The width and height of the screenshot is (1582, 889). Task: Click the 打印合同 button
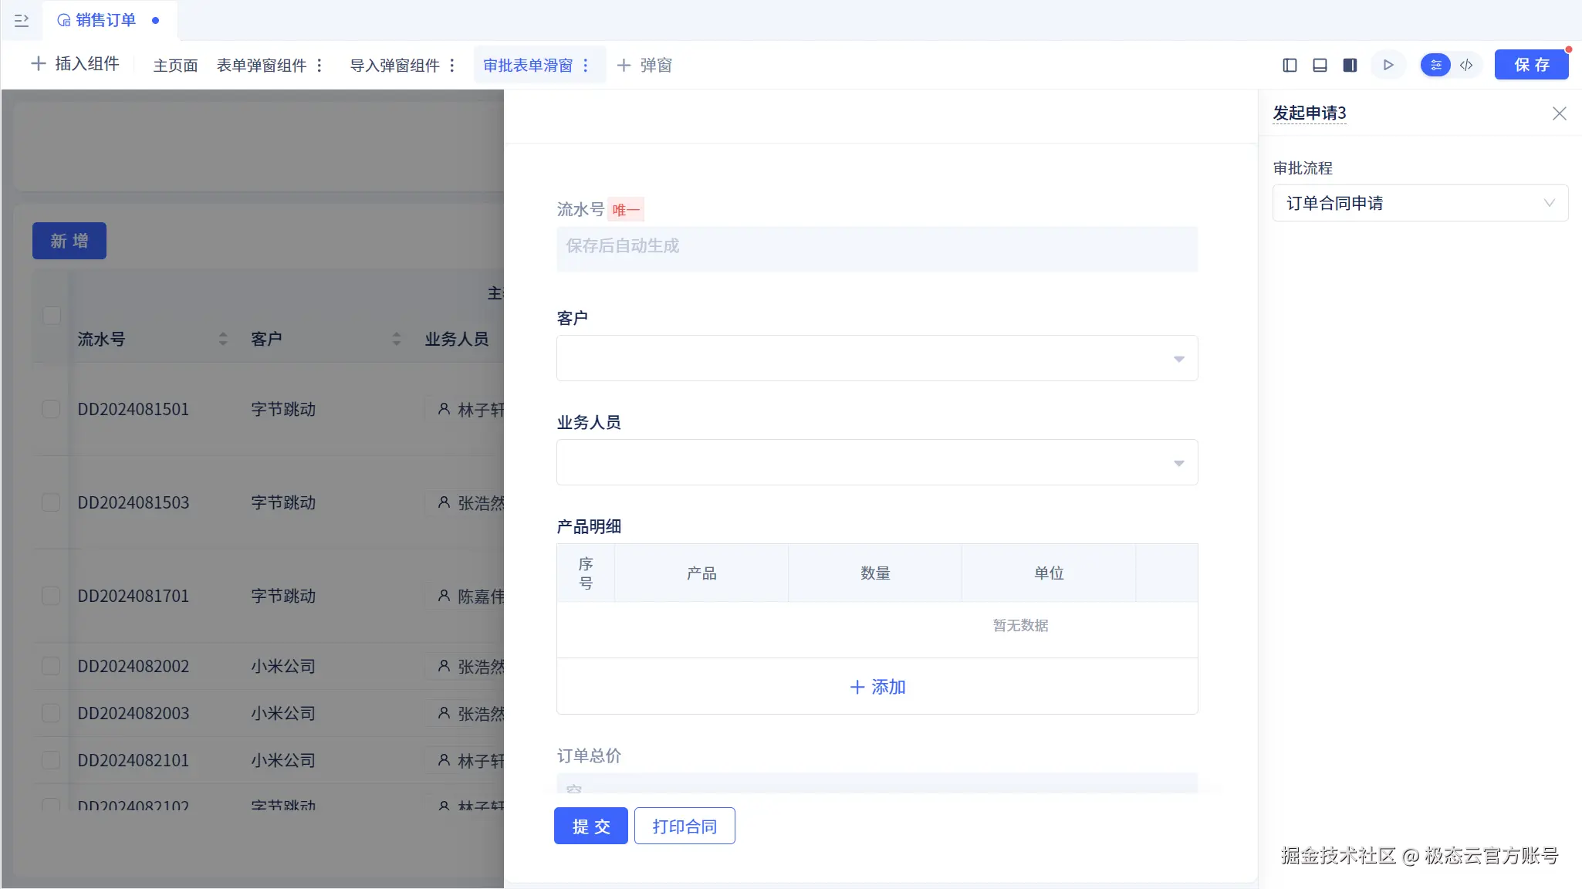pos(685,826)
